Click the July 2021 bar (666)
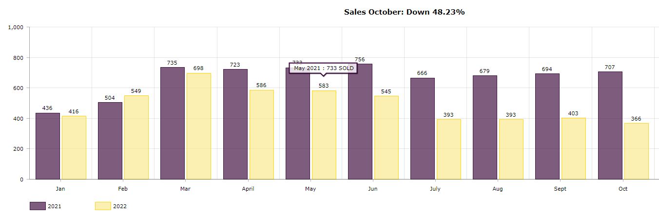The image size is (659, 215). 423,128
